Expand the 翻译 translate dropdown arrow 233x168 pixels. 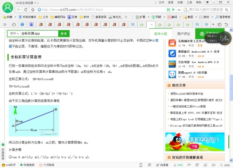tap(180, 17)
